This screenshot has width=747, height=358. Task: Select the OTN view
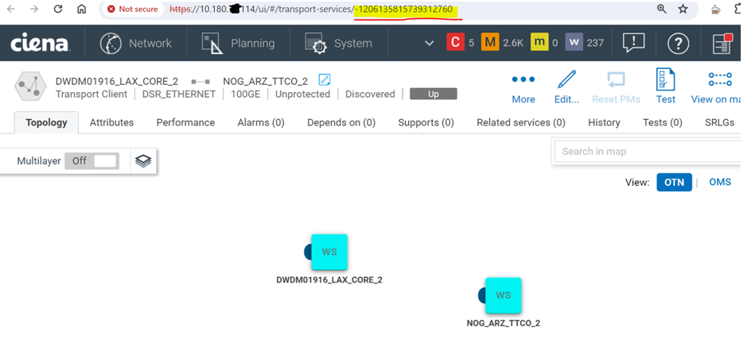[674, 182]
